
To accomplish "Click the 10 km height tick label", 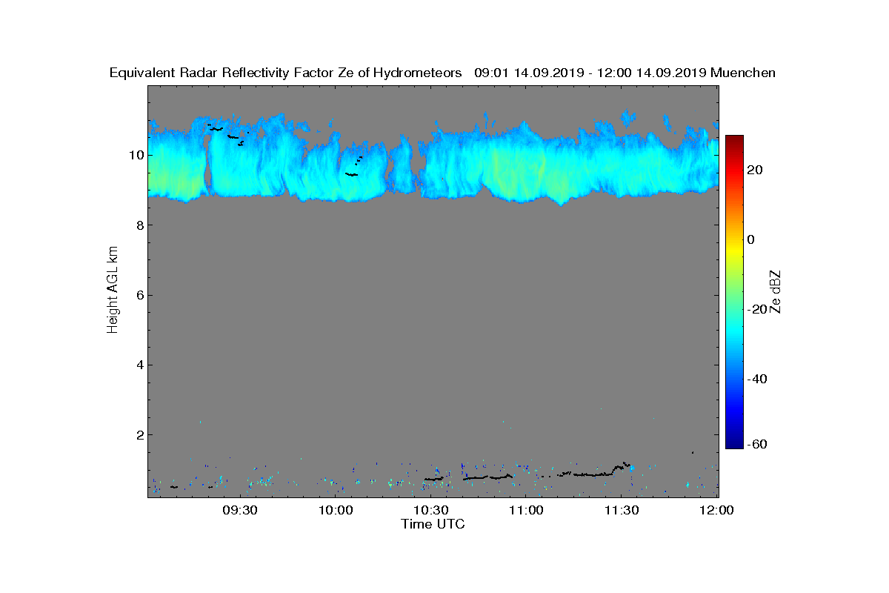I will (136, 155).
